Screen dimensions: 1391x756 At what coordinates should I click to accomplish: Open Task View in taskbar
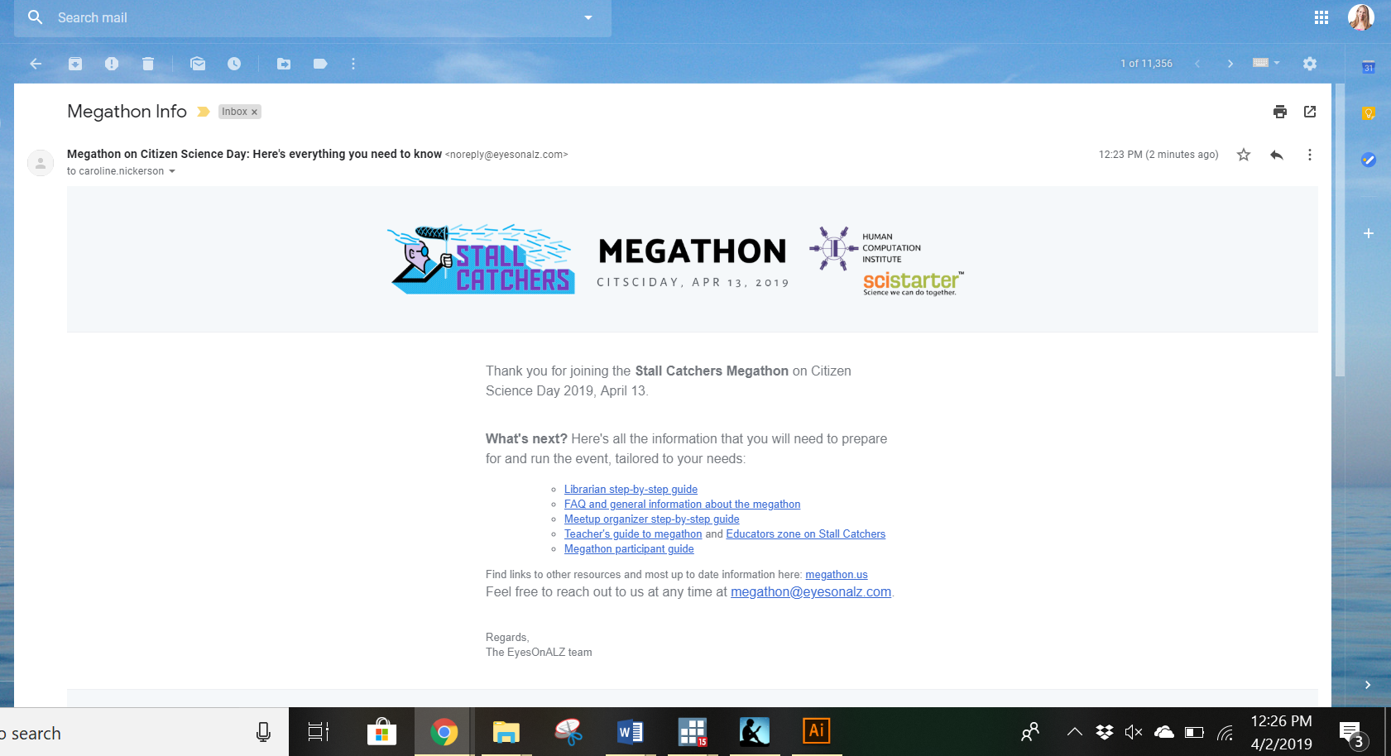319,732
